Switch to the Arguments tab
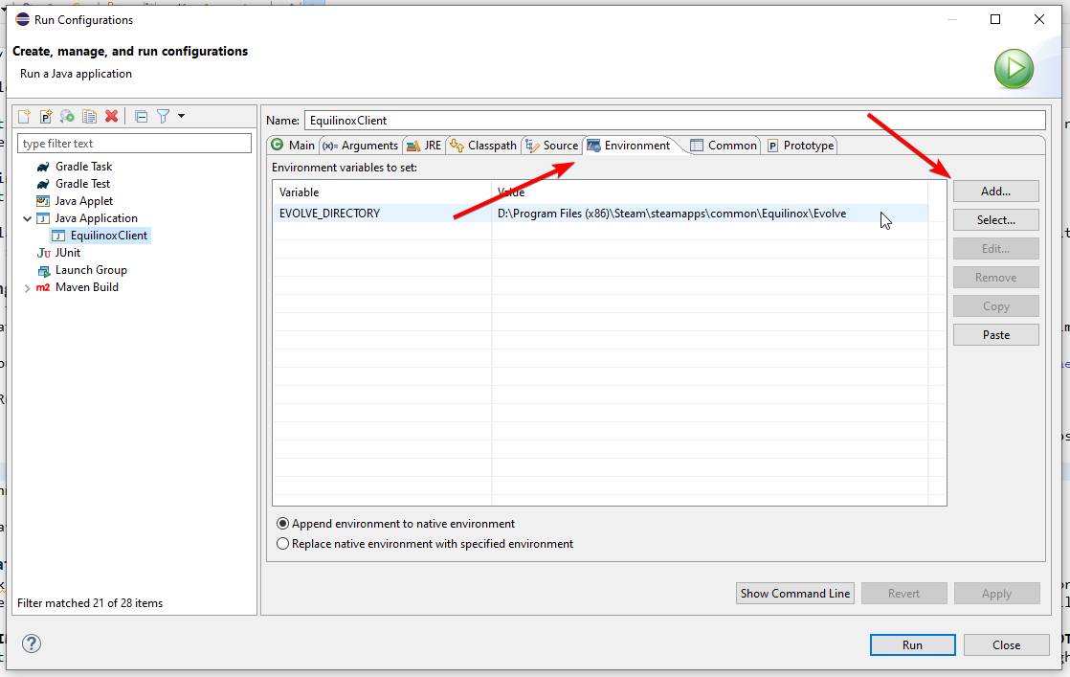Viewport: 1070px width, 677px height. pyautogui.click(x=360, y=146)
